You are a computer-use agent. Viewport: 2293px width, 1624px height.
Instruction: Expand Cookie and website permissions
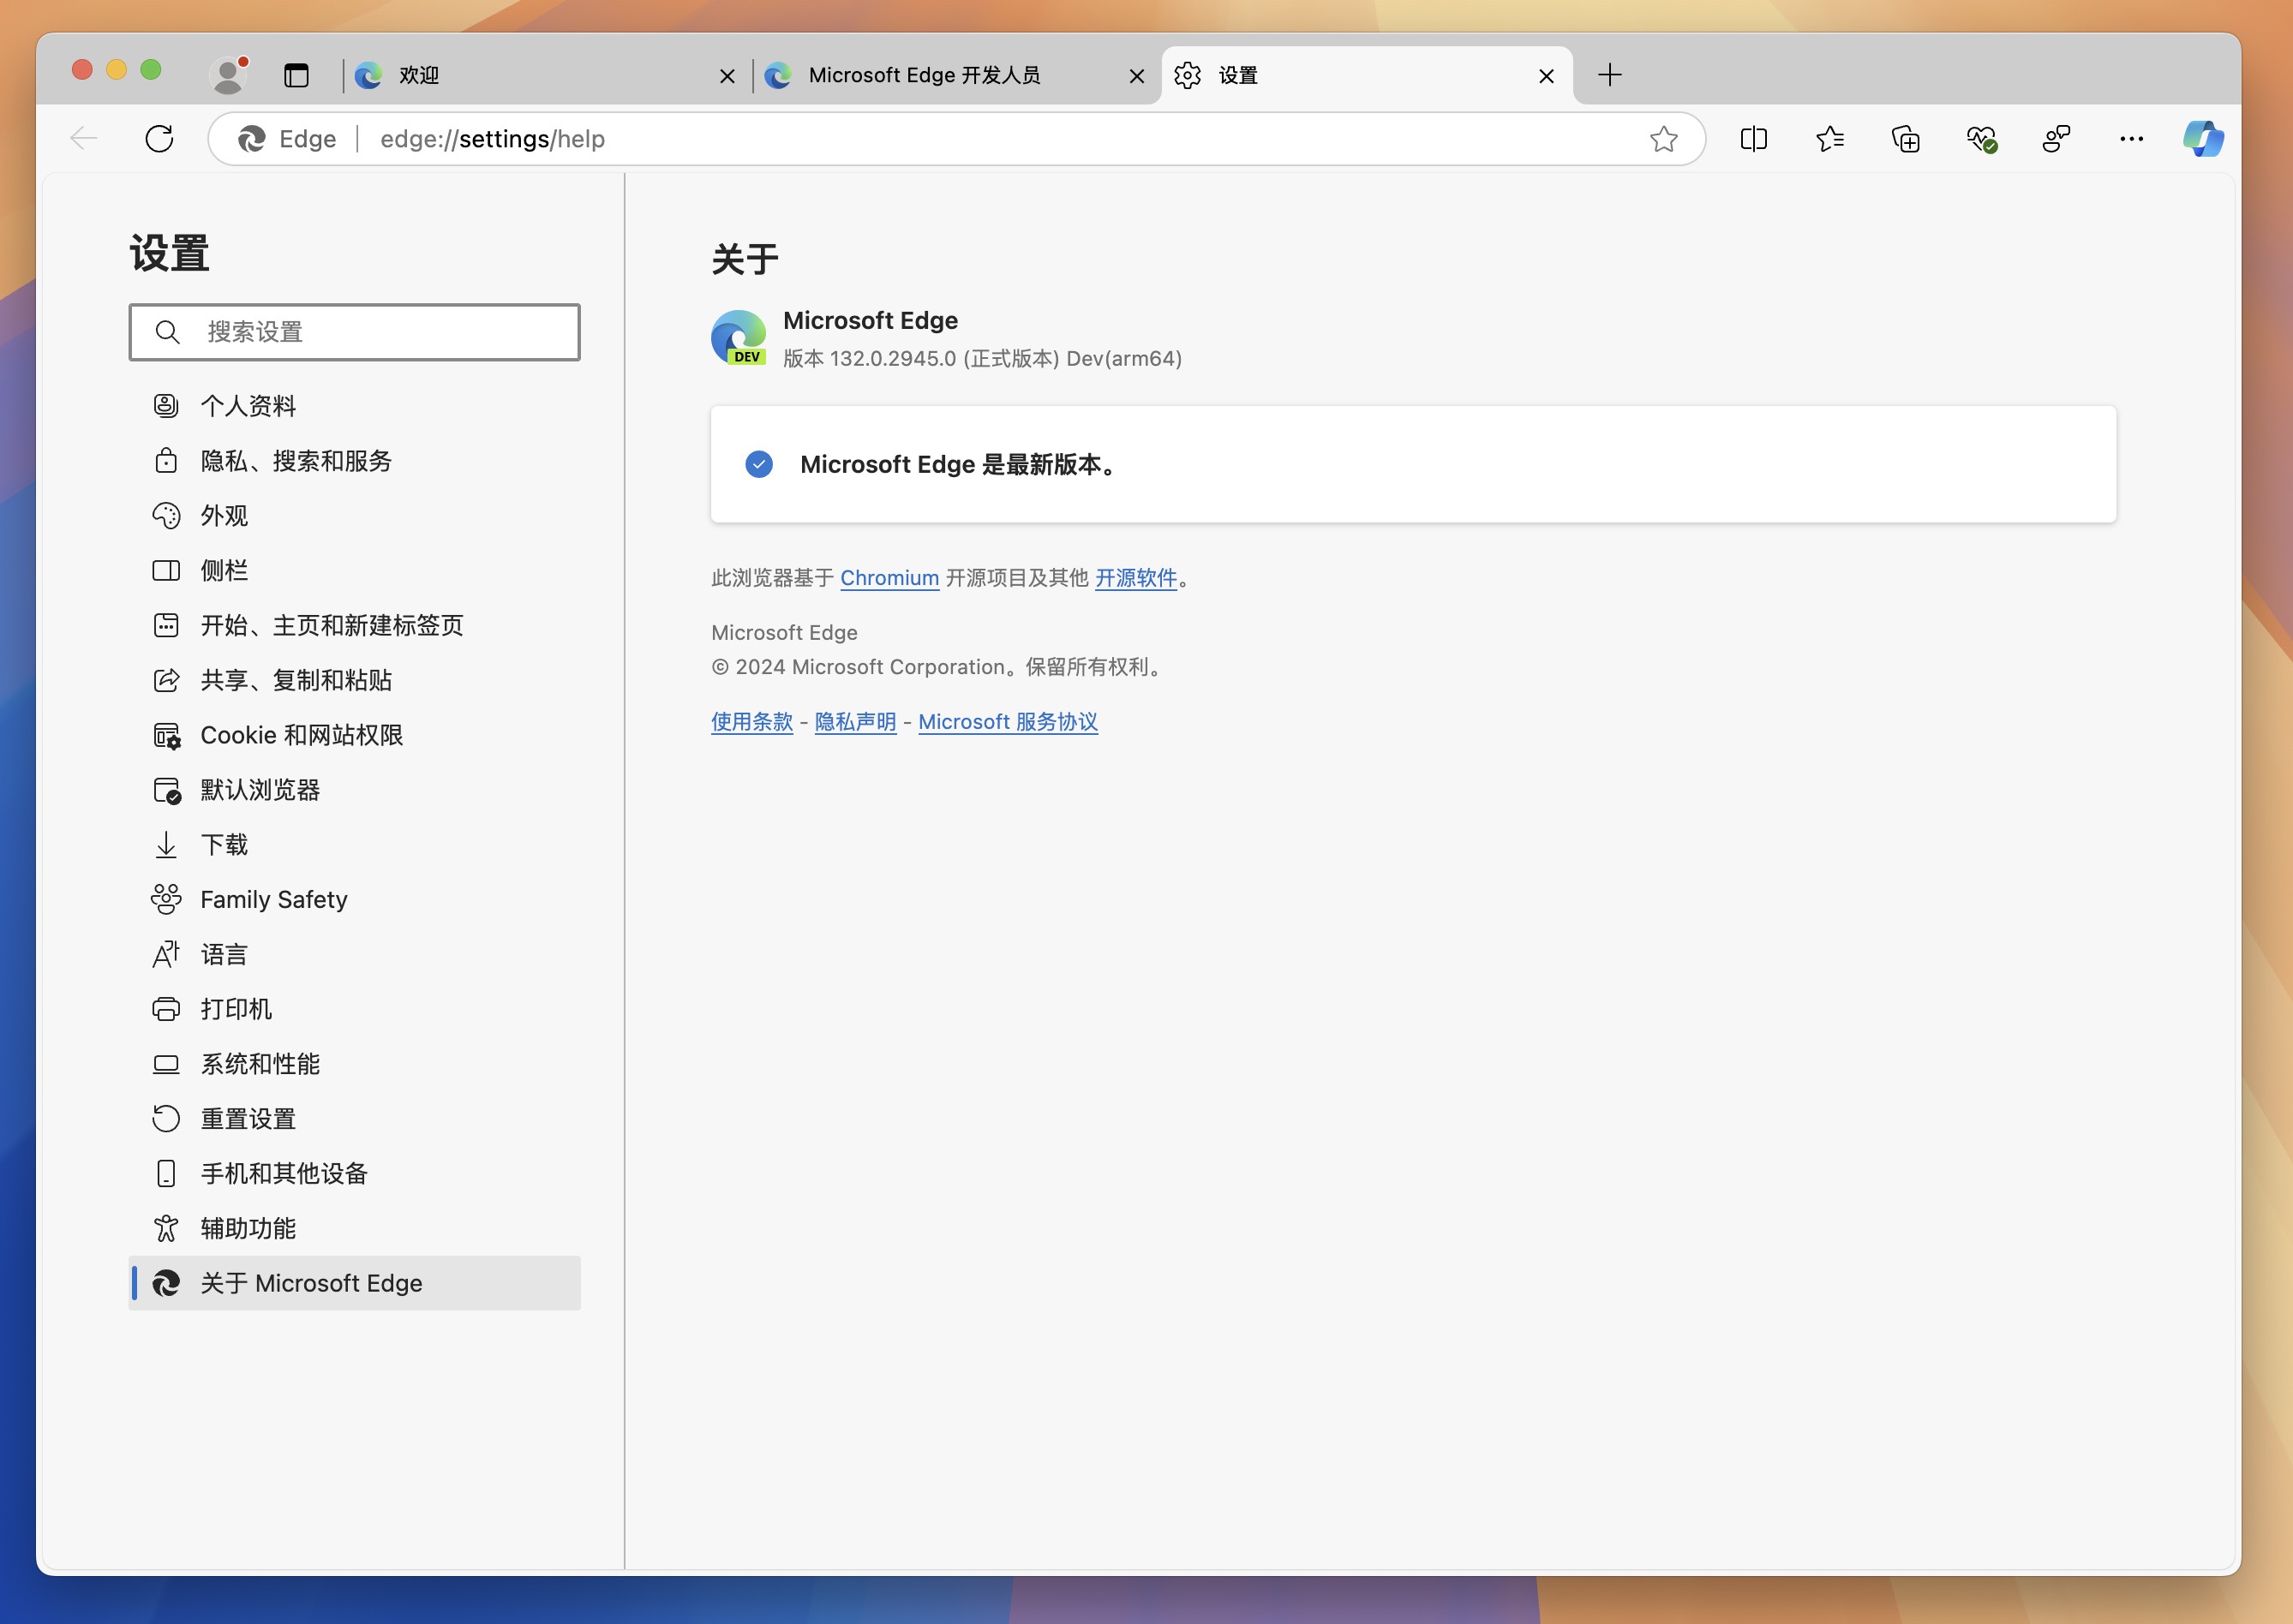pyautogui.click(x=302, y=735)
